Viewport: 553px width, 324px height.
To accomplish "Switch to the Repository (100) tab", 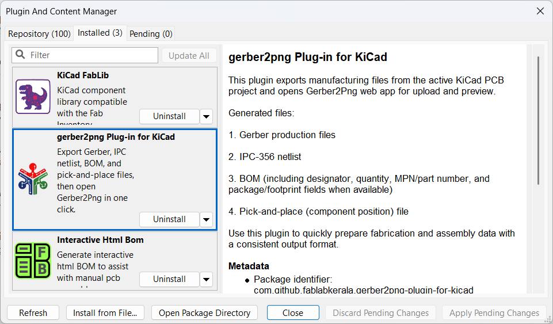I will tap(39, 34).
